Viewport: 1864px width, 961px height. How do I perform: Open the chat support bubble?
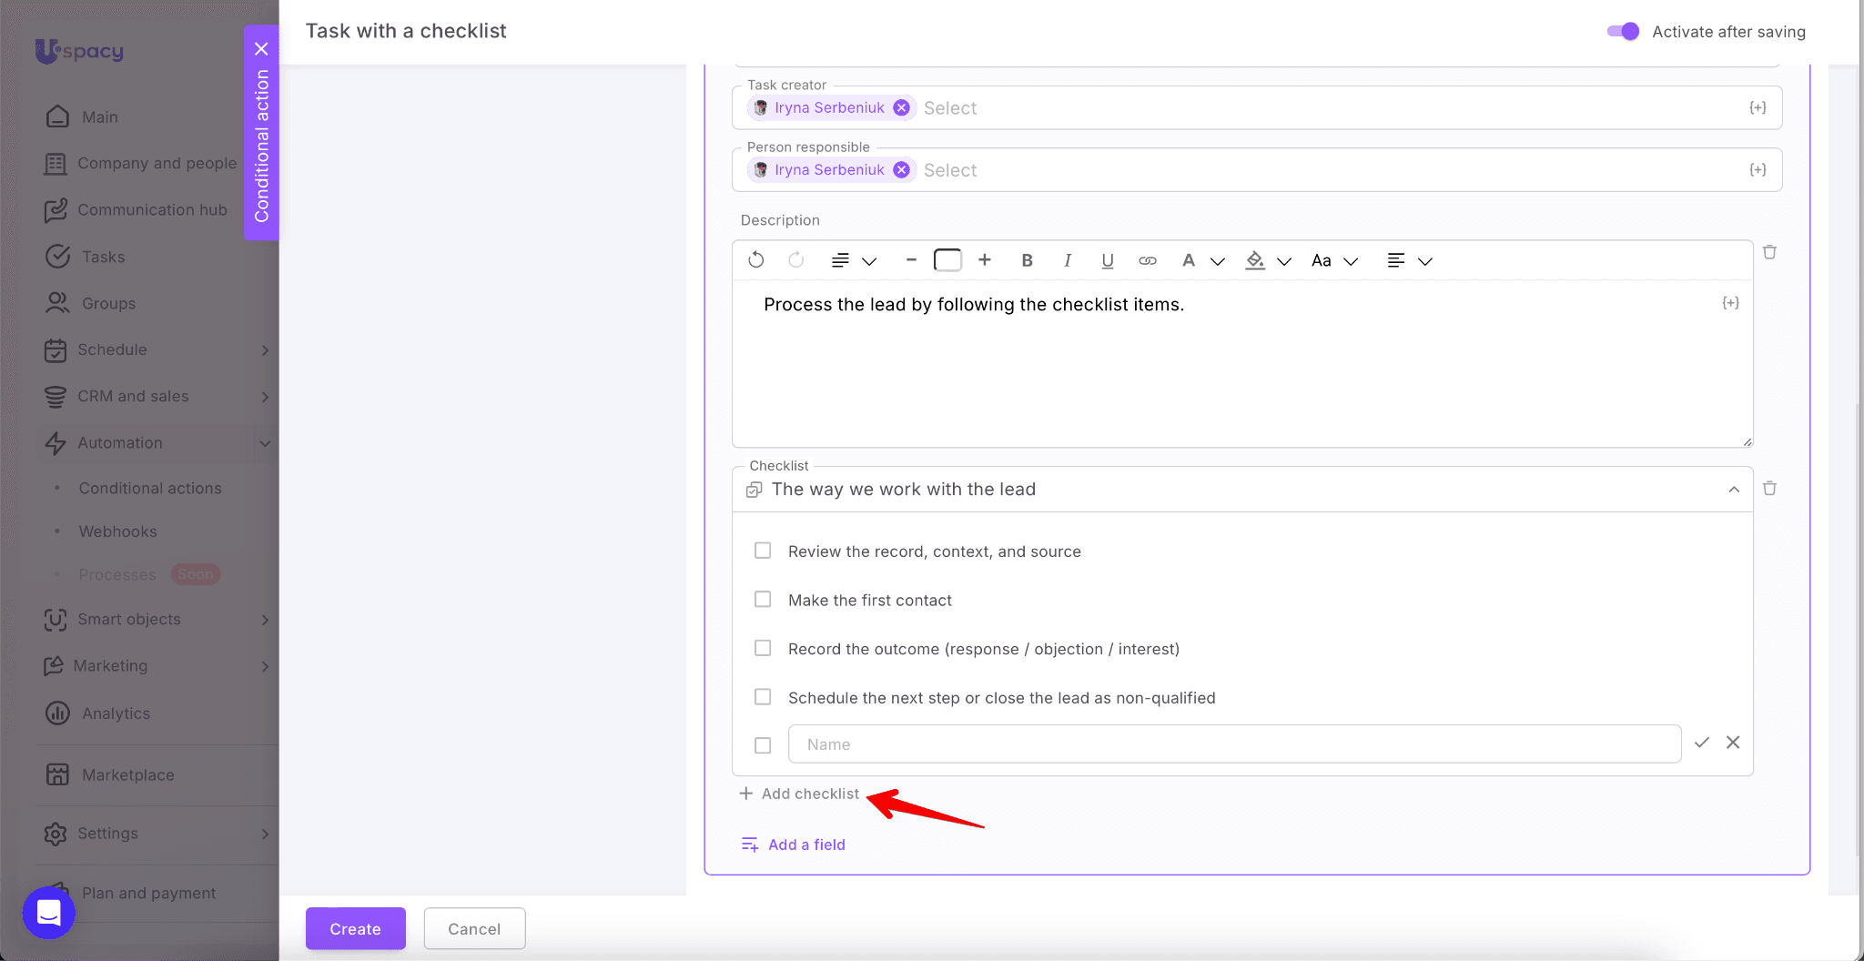pyautogui.click(x=48, y=912)
